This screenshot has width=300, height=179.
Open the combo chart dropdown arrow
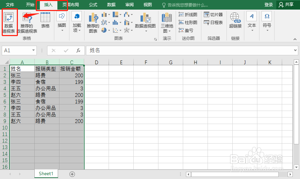(132, 23)
